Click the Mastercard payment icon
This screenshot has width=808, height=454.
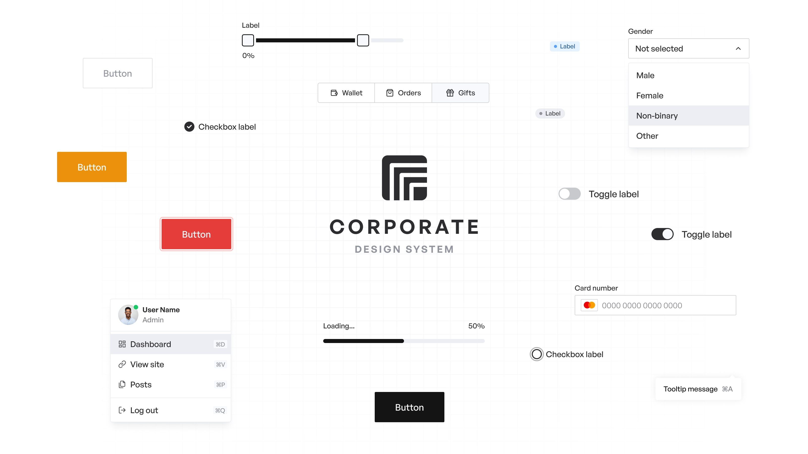click(589, 305)
